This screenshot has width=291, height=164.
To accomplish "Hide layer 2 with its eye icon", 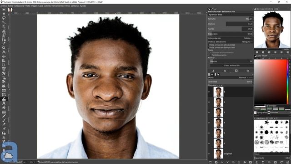I will click(x=209, y=102).
